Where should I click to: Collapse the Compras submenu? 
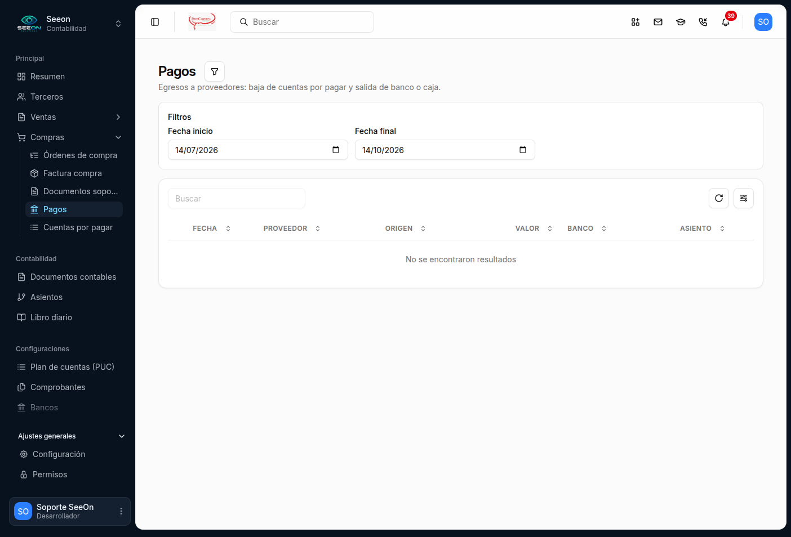[x=70, y=137]
